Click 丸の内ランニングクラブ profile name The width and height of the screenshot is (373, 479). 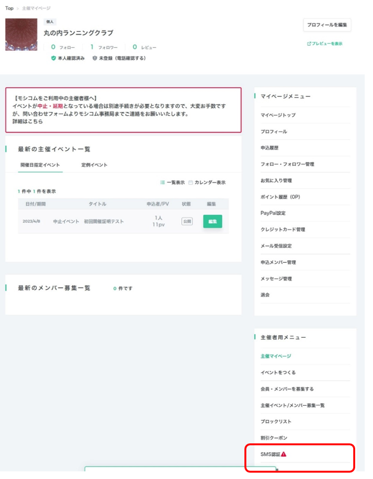point(78,33)
